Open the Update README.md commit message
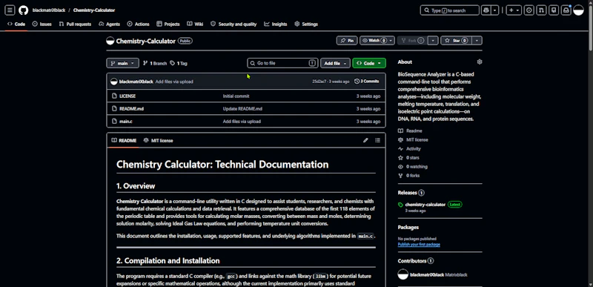This screenshot has width=593, height=287. tap(242, 108)
